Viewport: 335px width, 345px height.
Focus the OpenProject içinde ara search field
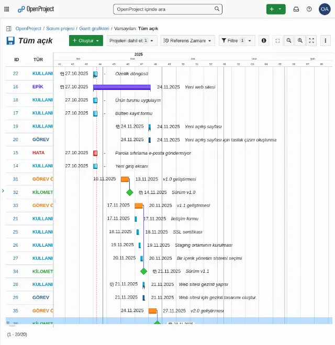(x=167, y=9)
